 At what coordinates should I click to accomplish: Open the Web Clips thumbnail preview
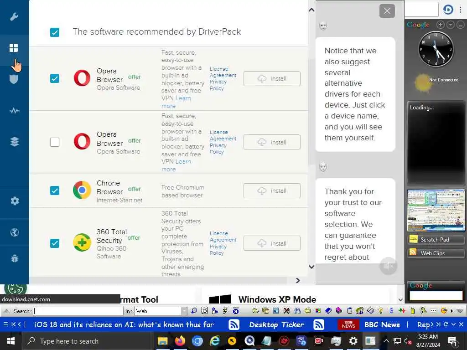pos(436,211)
